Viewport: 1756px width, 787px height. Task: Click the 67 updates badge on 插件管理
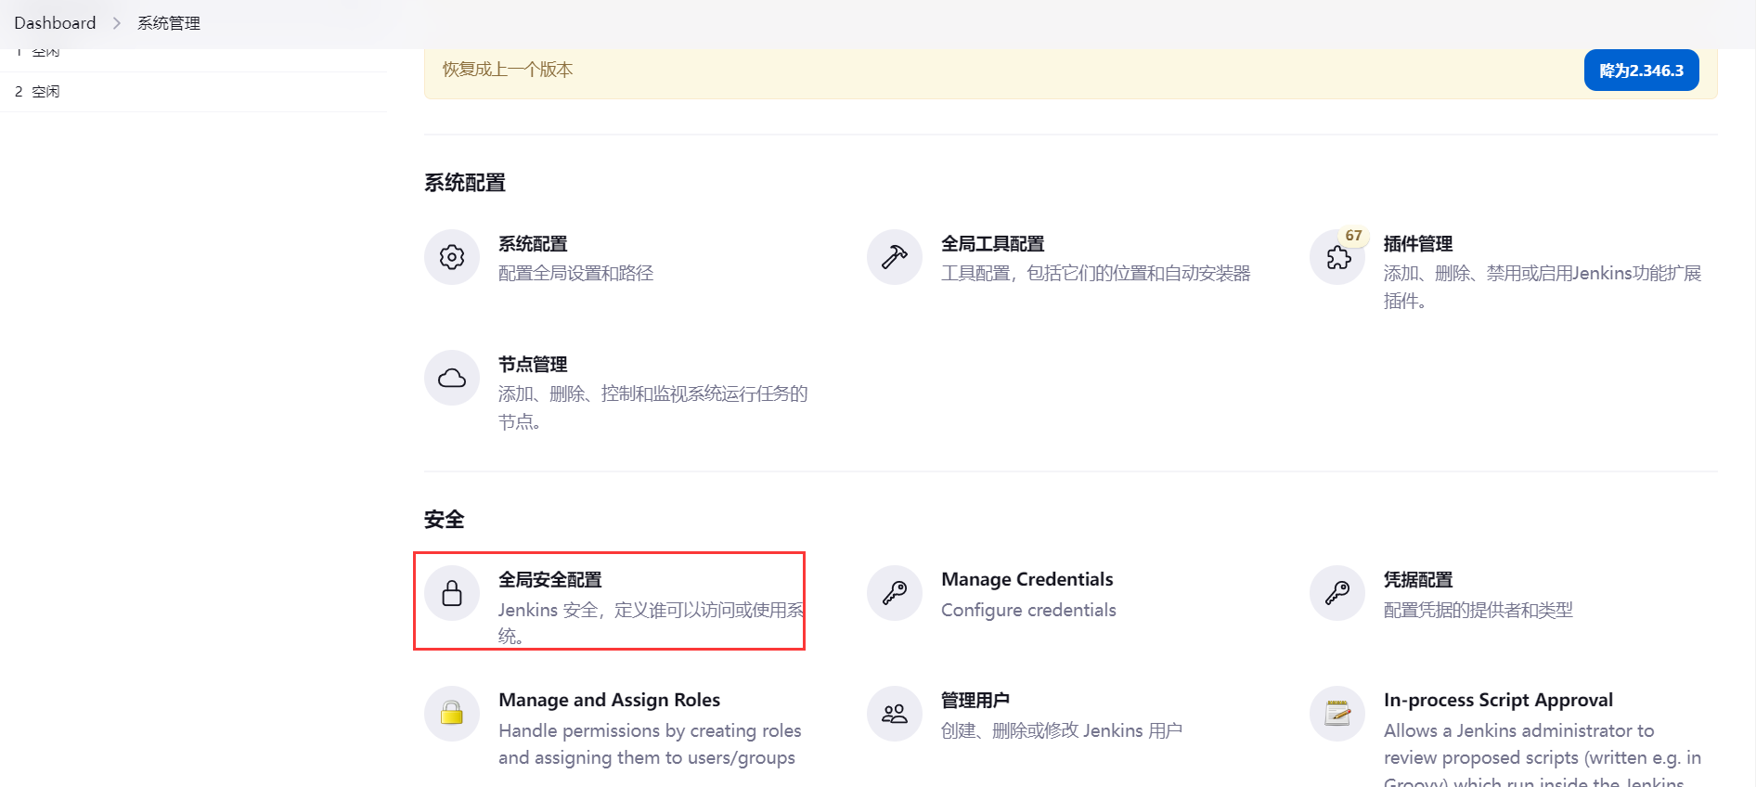[x=1354, y=236]
